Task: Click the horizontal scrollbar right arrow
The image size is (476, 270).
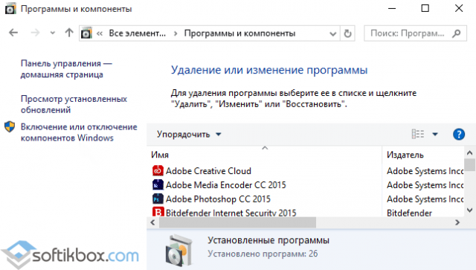Action: tap(457, 222)
